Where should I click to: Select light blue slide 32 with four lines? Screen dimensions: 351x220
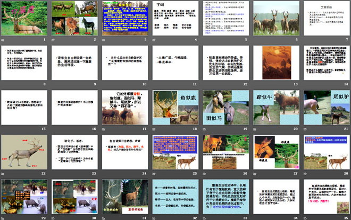(x=175, y=197)
